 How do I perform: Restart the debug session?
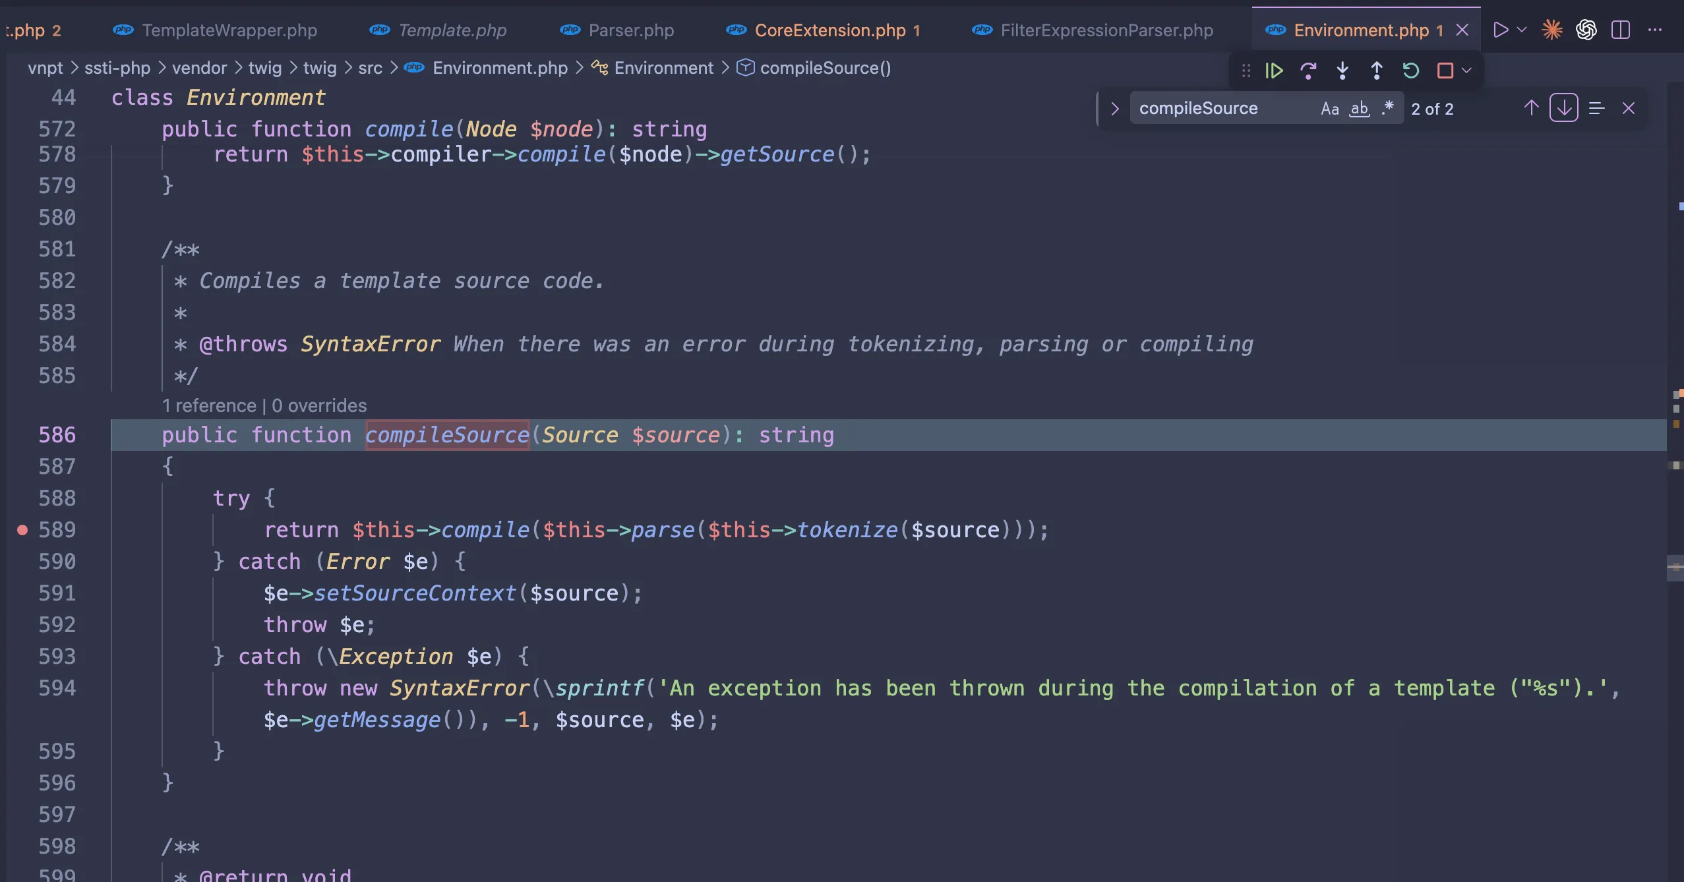[x=1411, y=71]
